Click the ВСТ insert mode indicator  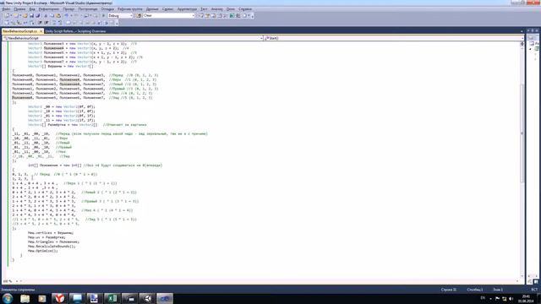click(534, 290)
